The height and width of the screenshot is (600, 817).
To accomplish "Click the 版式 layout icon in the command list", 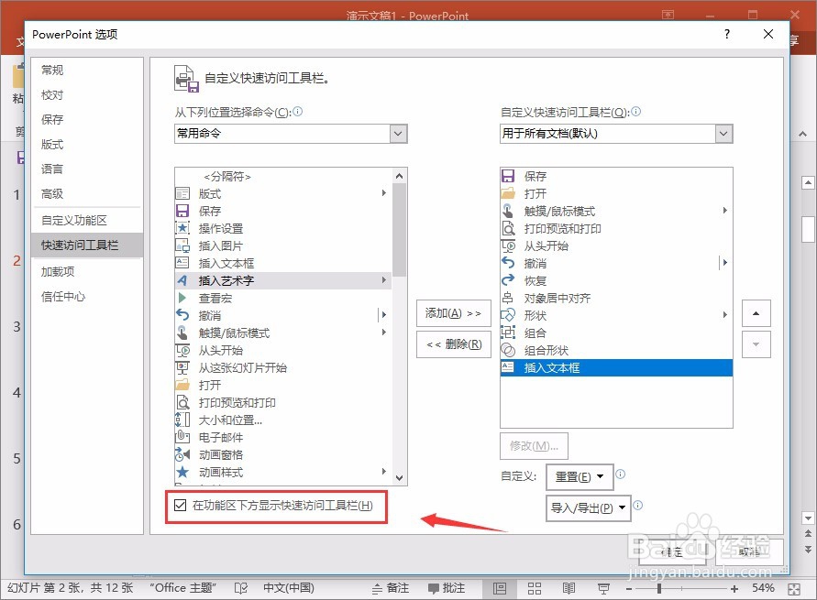I will tap(182, 193).
